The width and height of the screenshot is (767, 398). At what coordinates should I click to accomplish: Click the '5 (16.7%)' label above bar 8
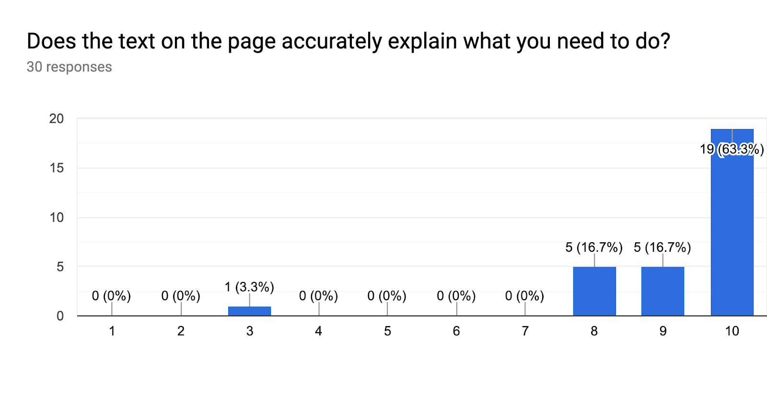[x=594, y=247]
